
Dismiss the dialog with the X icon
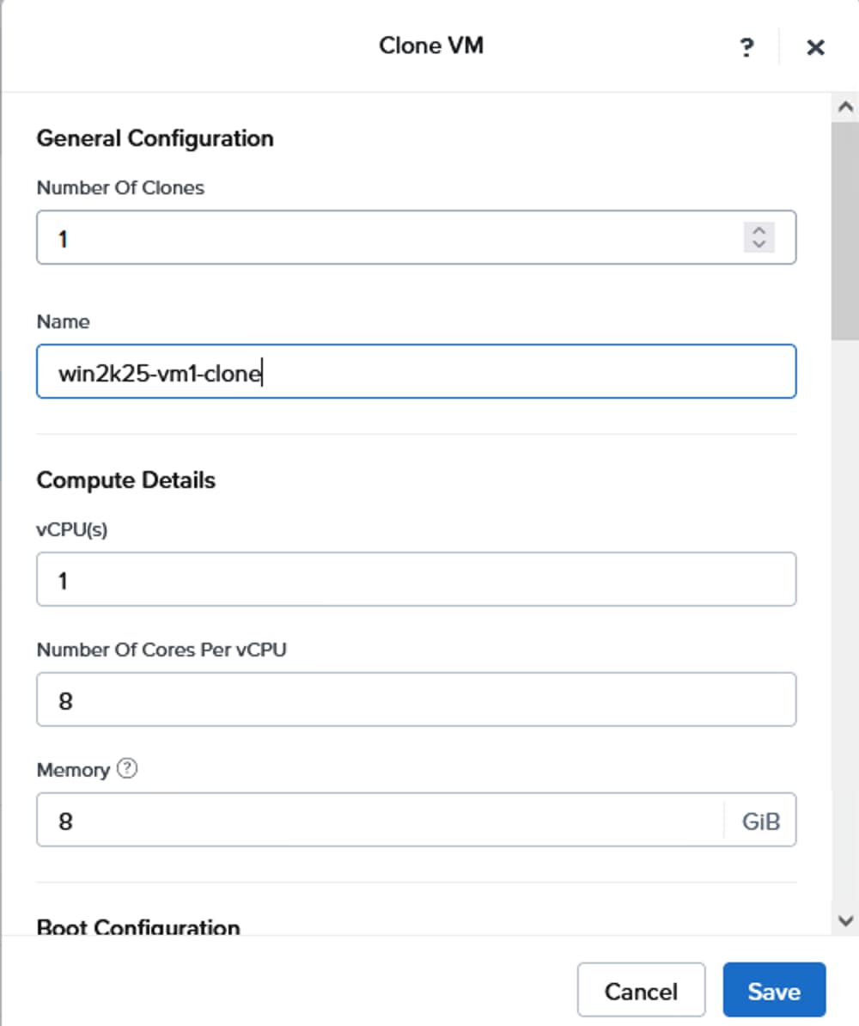pyautogui.click(x=814, y=47)
